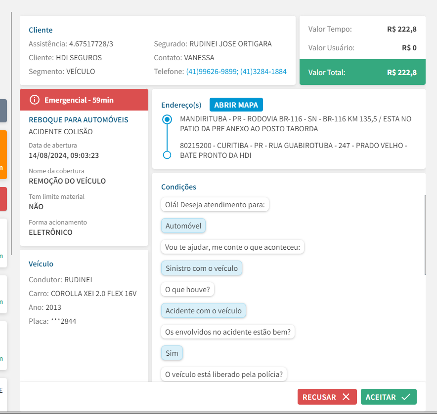The height and width of the screenshot is (414, 437).
Task: Select the 'Sinistro com o veículo' reply
Action: (202, 268)
